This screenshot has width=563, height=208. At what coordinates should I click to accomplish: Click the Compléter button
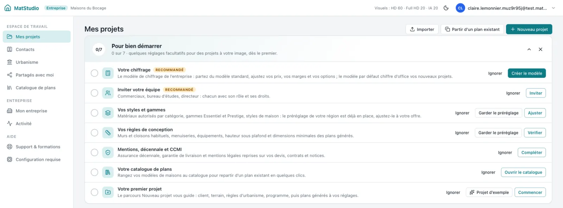pos(532,152)
